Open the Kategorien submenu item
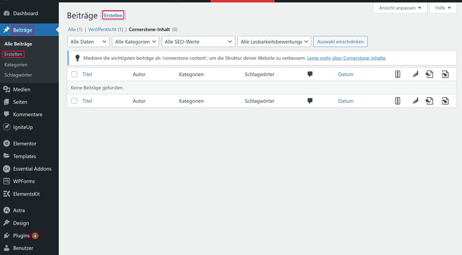 [x=16, y=65]
